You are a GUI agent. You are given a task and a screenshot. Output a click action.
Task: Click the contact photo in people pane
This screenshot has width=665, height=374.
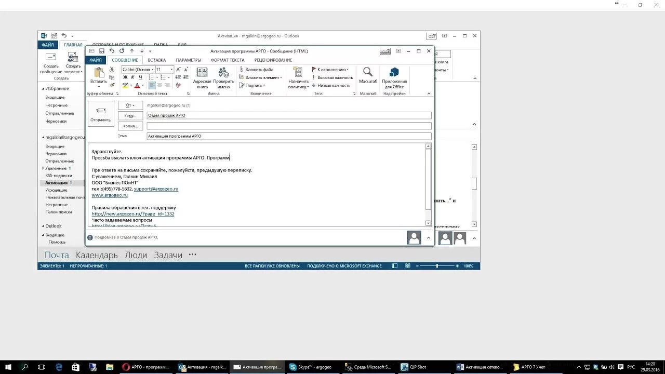click(414, 237)
